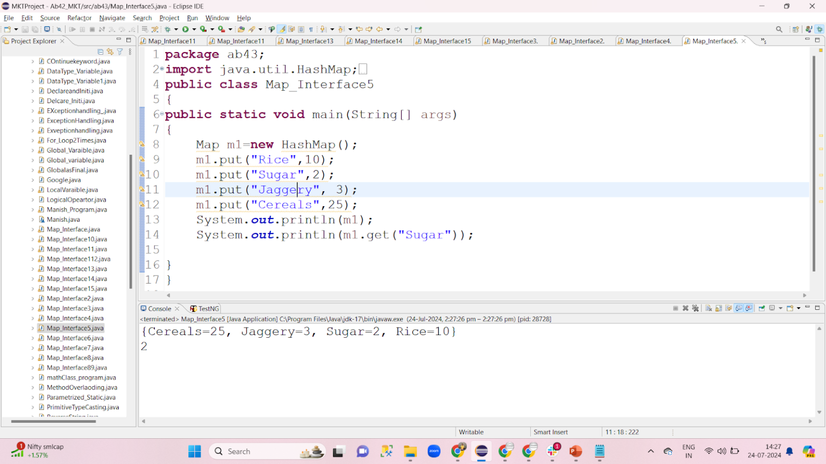Screen dimensions: 826x464
Task: Open the Debug button dropdown arrow
Action: [x=176, y=29]
